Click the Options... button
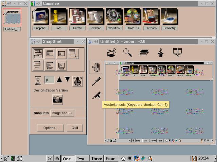The width and height of the screenshot is (217, 162). 50,128
